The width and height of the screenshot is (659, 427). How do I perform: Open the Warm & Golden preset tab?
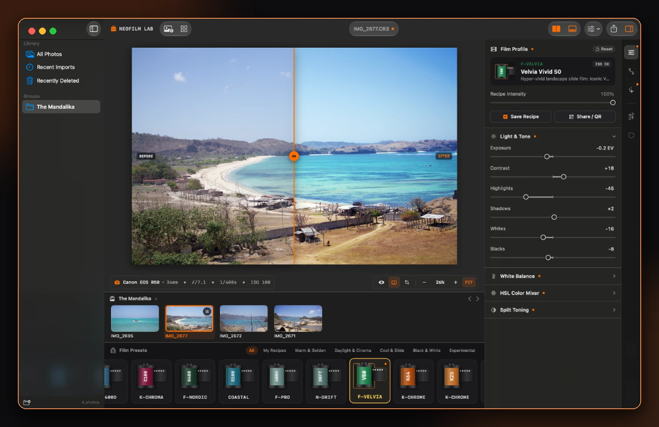pos(310,350)
